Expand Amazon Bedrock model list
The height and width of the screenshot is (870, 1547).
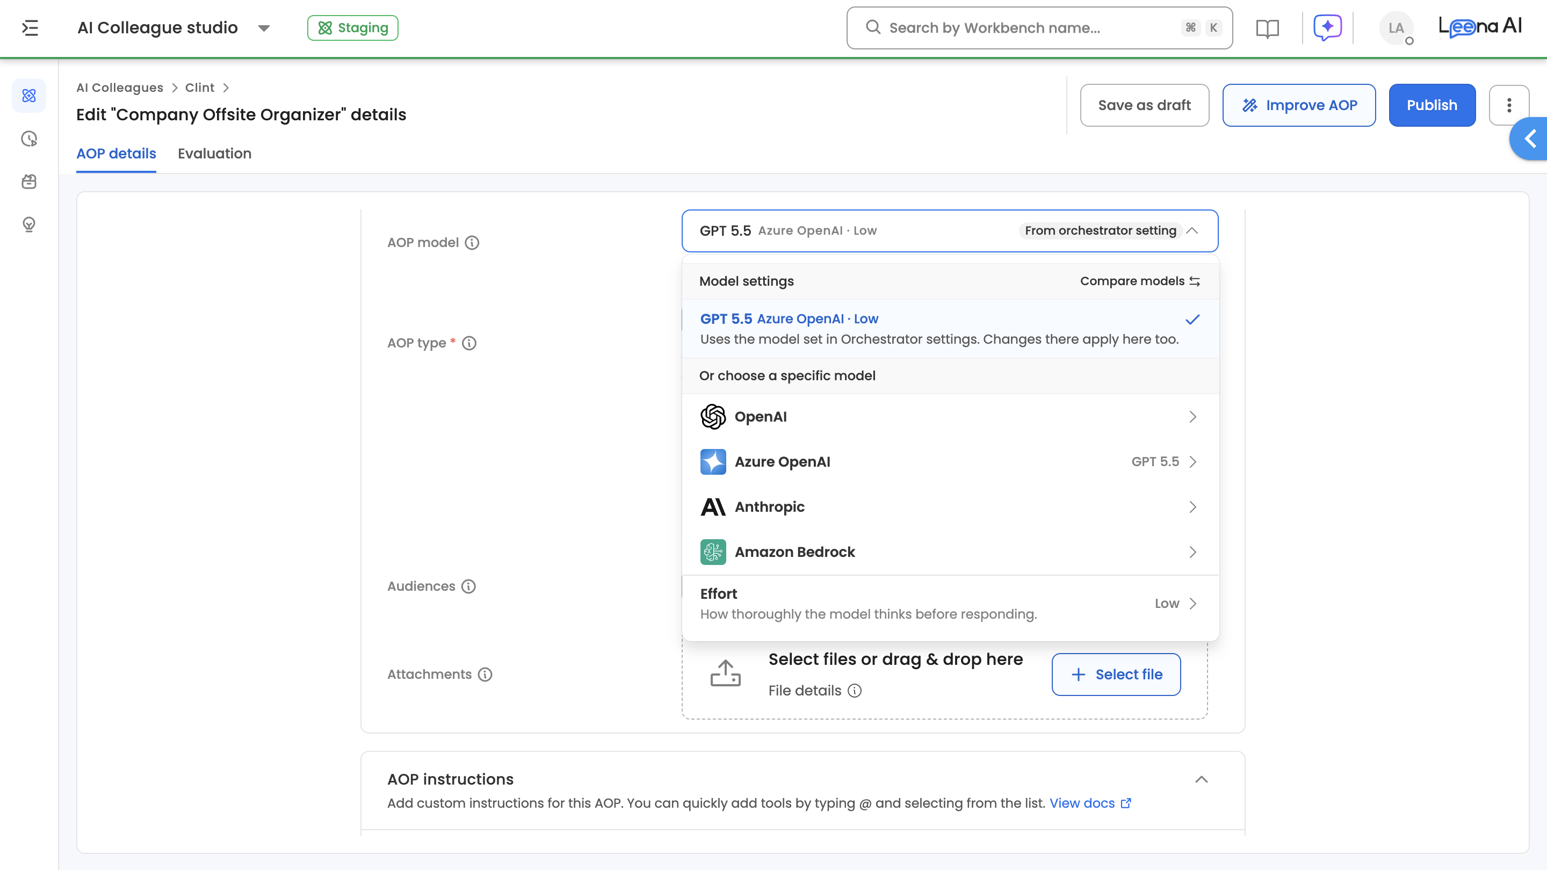pos(950,552)
